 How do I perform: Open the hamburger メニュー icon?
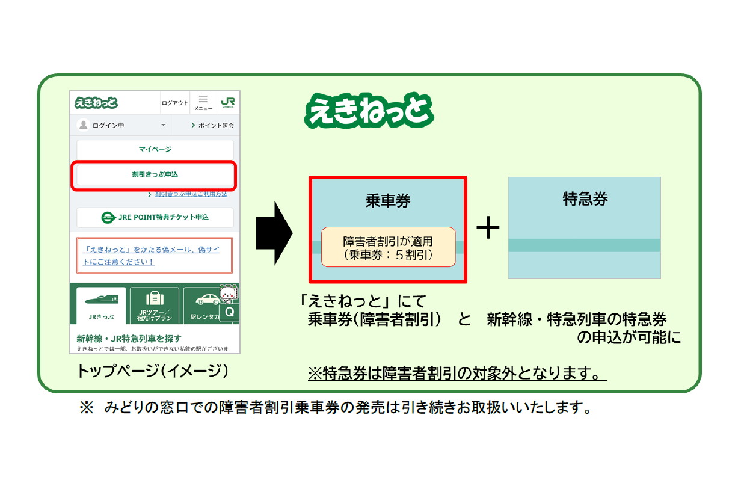pos(203,100)
